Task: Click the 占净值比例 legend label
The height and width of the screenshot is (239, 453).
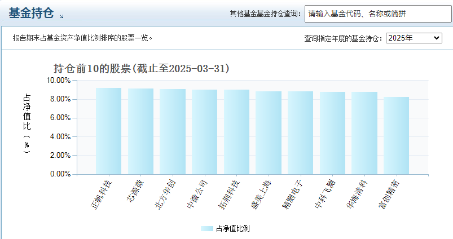Action: click(232, 229)
